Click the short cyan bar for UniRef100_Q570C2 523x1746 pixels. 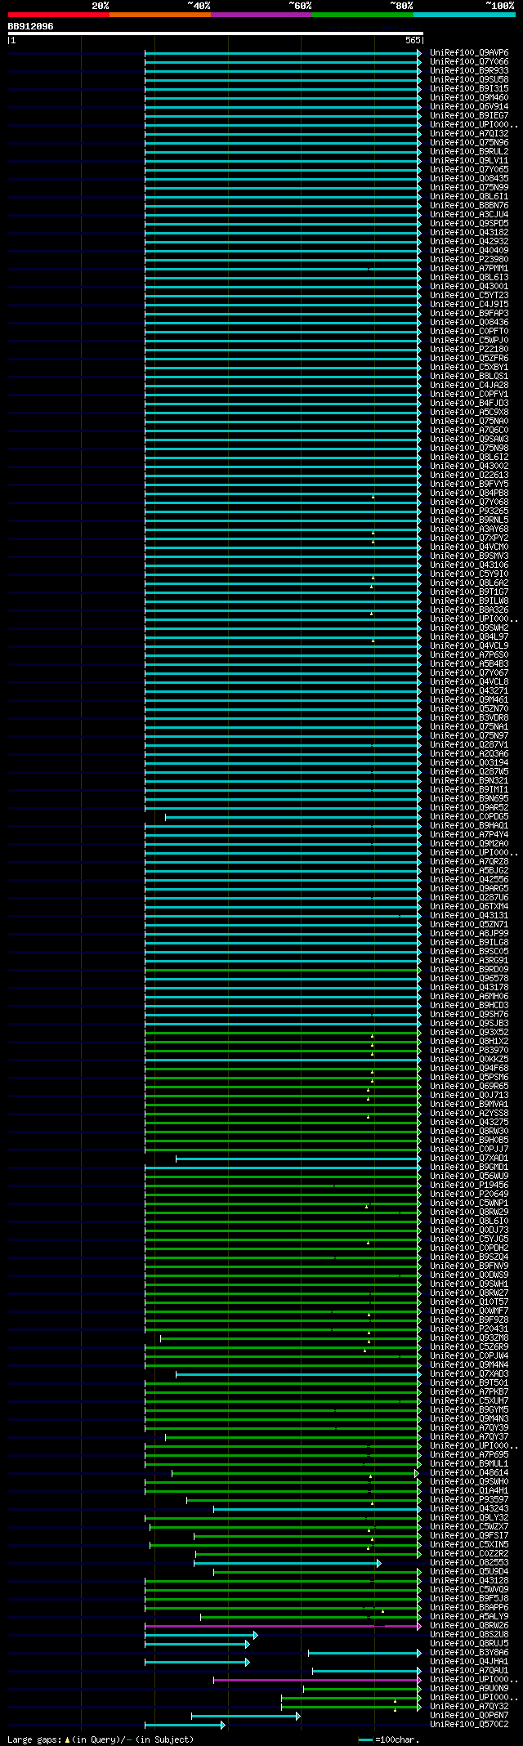185,1725
